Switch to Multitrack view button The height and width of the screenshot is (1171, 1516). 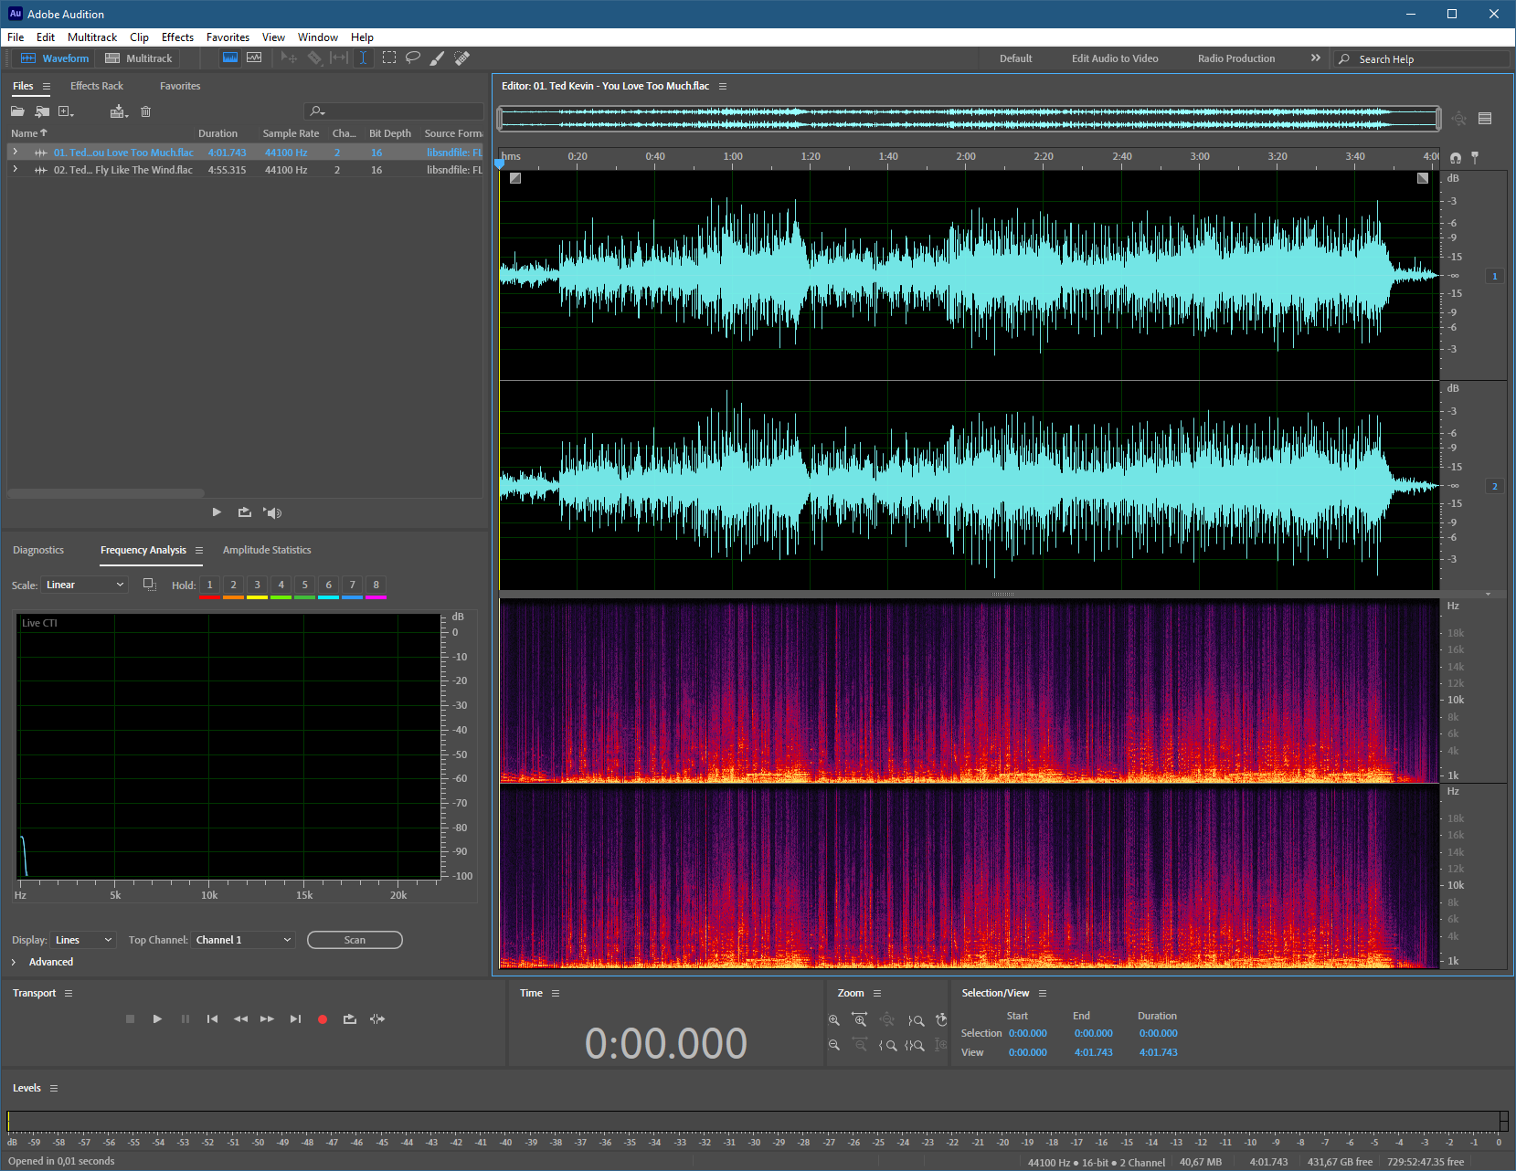[x=139, y=58]
